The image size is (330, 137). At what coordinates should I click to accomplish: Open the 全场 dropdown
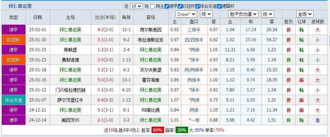305,14
